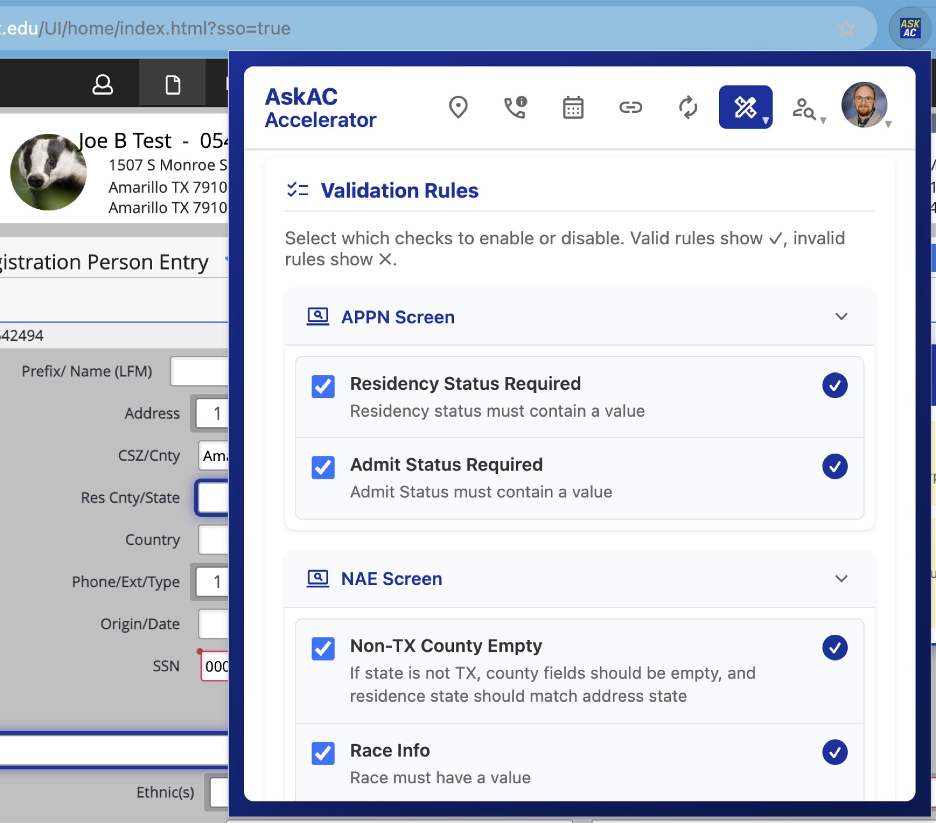Screen dimensions: 936x823
Task: Click the Address number field
Action: (212, 413)
